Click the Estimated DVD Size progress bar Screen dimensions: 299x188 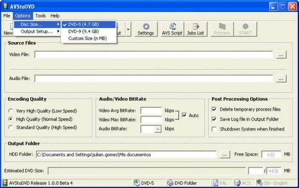[x=146, y=171]
